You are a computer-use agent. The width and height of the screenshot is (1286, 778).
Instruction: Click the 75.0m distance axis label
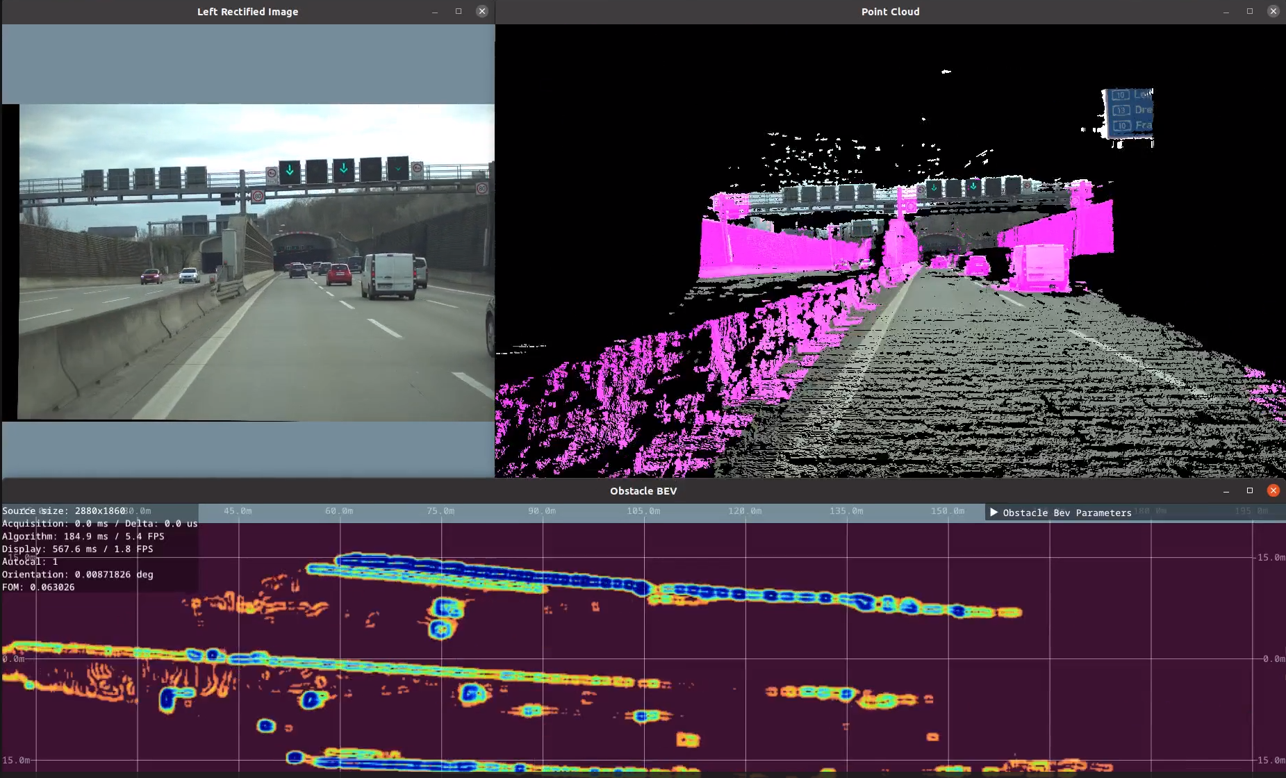pos(440,511)
